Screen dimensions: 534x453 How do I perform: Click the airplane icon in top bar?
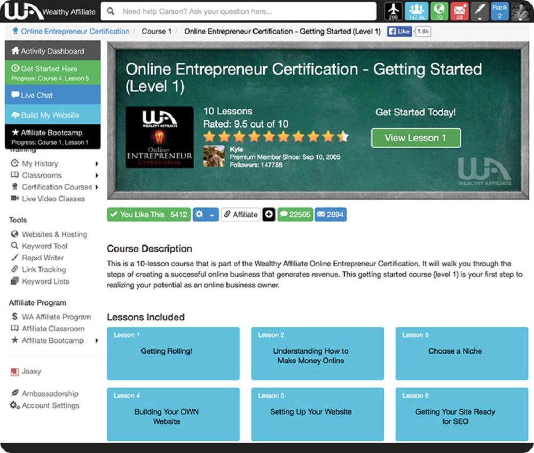coord(394,11)
